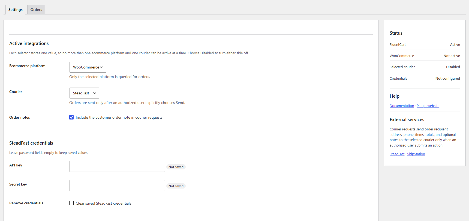Focus the Secret key input field

point(117,186)
